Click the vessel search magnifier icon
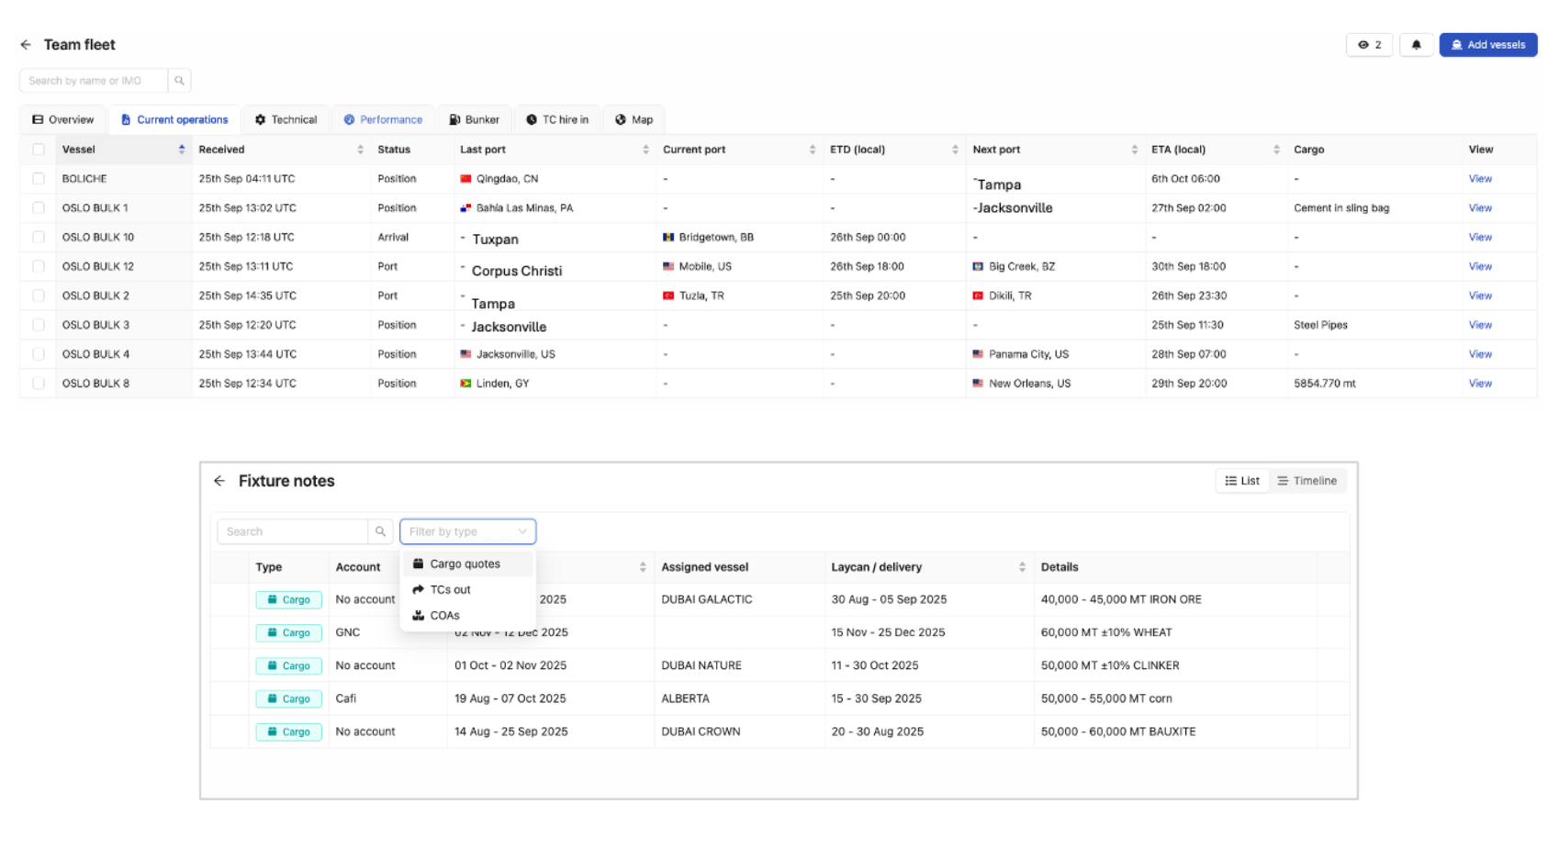The image size is (1559, 849). [x=180, y=81]
